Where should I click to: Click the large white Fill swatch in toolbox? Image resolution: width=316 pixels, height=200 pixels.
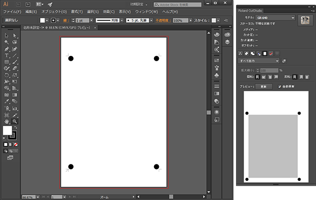point(7,130)
